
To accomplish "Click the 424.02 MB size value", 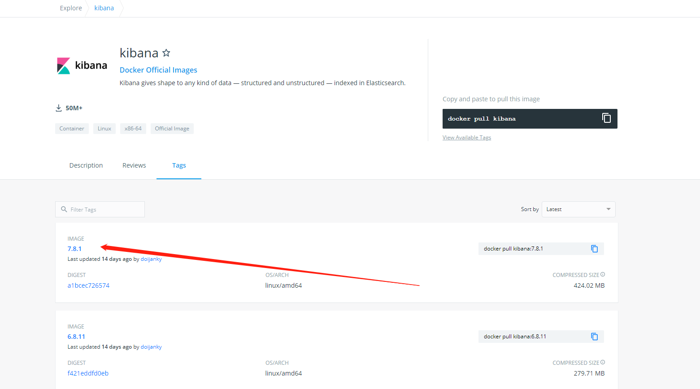I will click(589, 285).
